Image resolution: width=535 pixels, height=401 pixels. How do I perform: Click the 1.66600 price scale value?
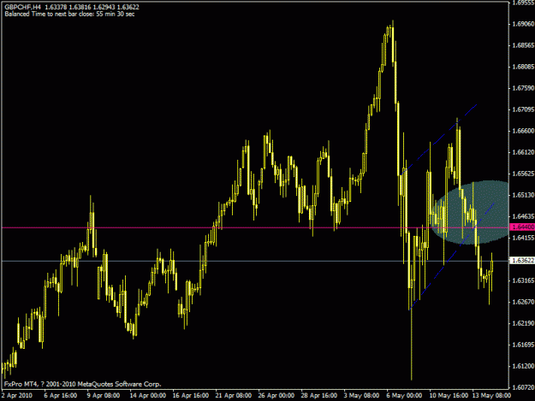(523, 131)
